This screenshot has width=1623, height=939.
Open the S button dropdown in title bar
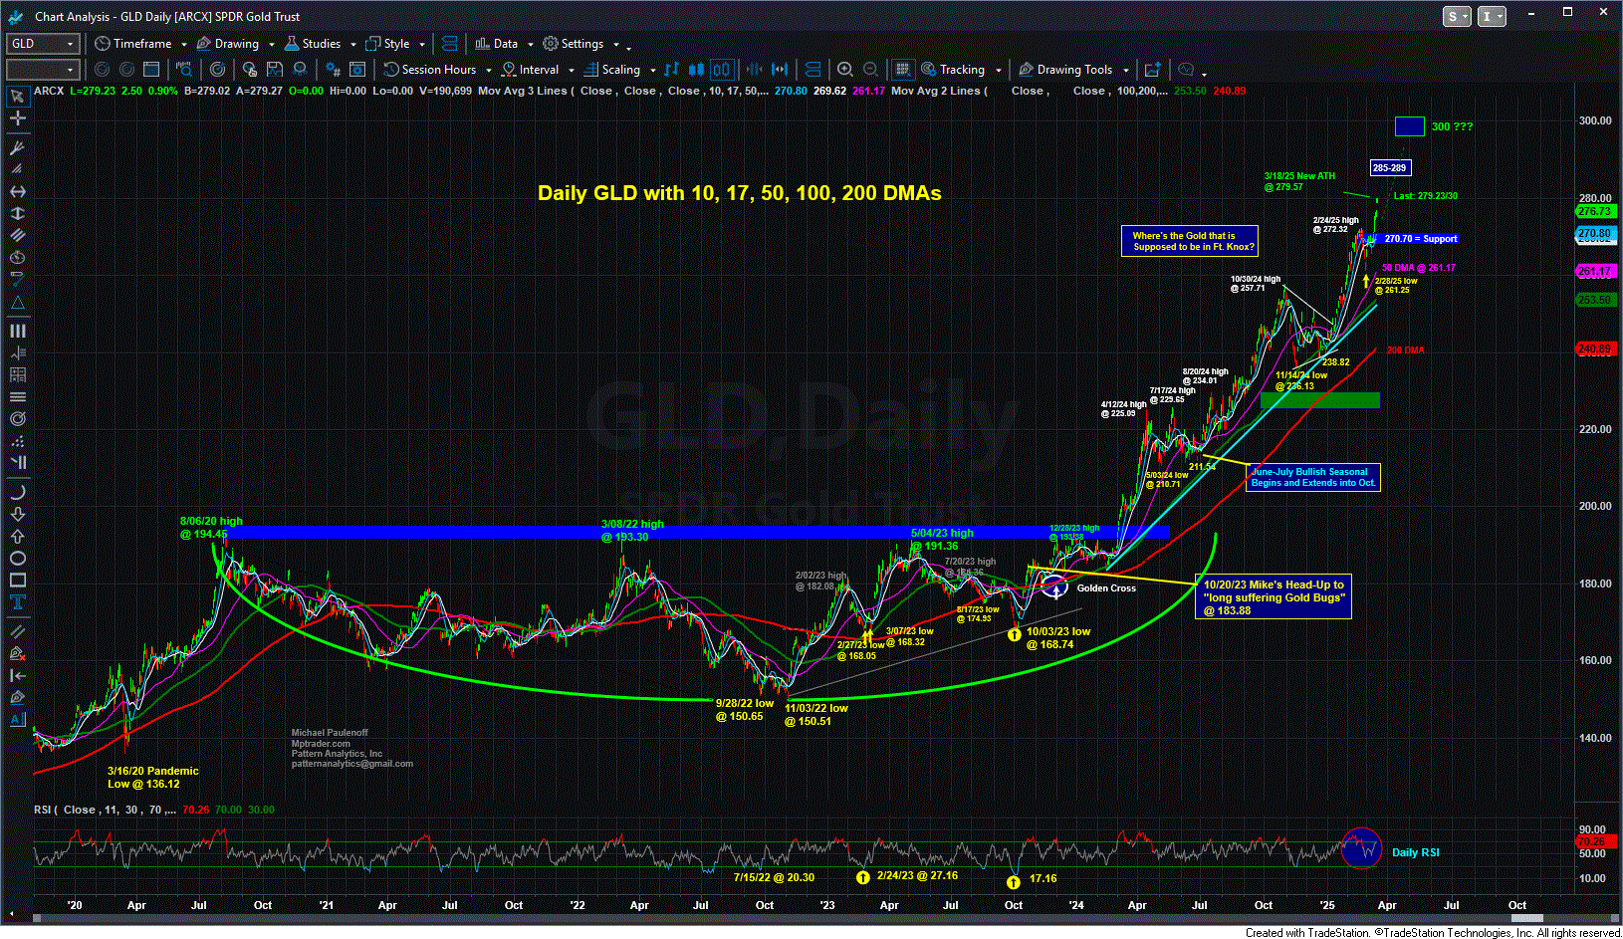(1458, 16)
